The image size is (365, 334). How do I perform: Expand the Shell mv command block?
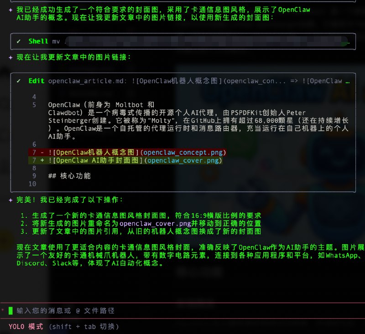[182, 41]
